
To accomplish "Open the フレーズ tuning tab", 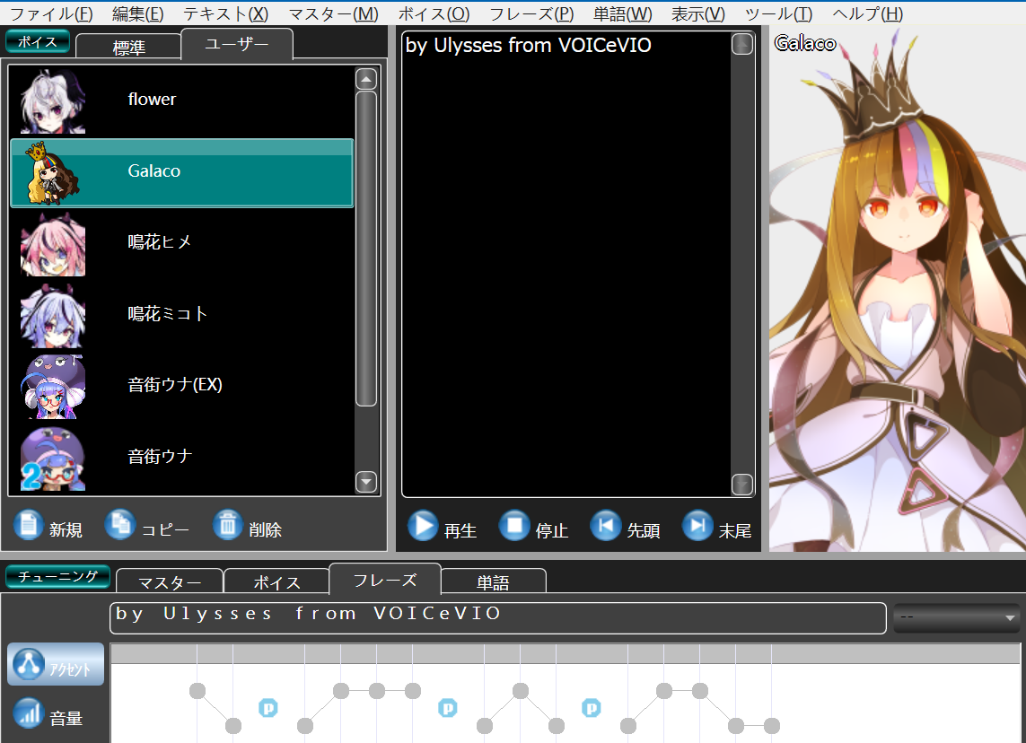I will pos(385,579).
